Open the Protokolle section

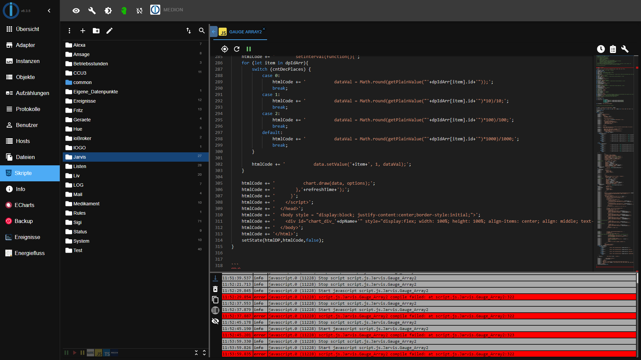tap(30, 109)
